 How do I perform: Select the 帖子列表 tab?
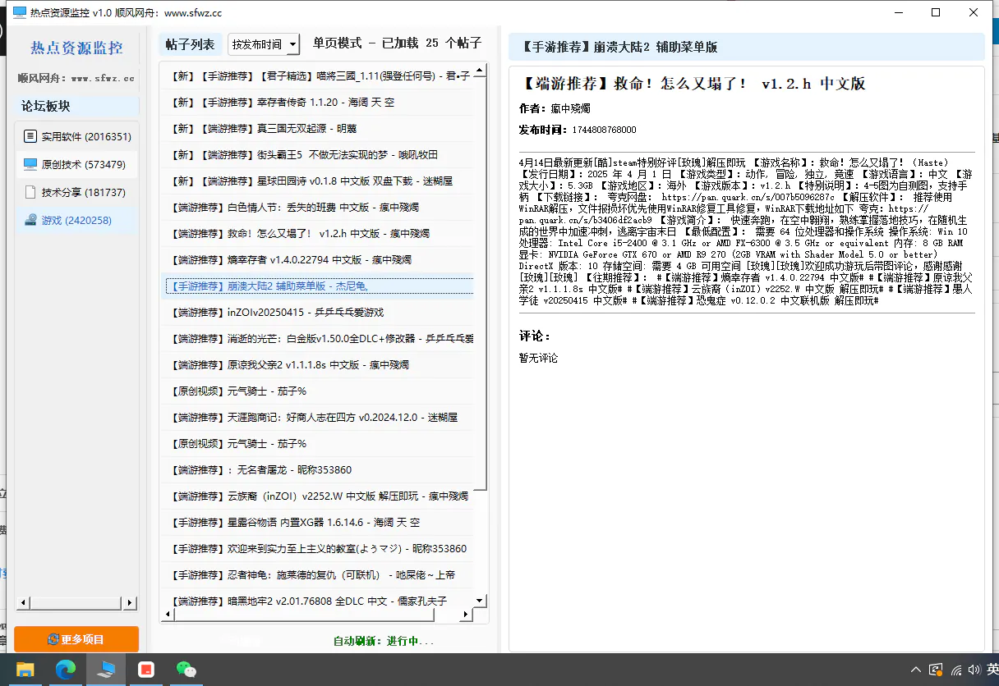tap(189, 43)
